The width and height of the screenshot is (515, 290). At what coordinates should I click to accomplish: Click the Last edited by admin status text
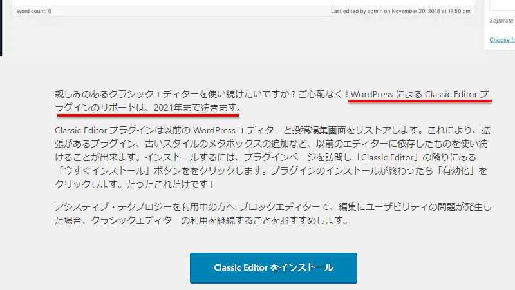[x=400, y=11]
